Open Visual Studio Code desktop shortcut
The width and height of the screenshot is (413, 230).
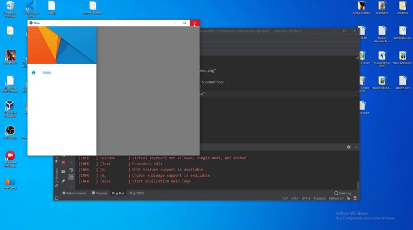[31, 9]
